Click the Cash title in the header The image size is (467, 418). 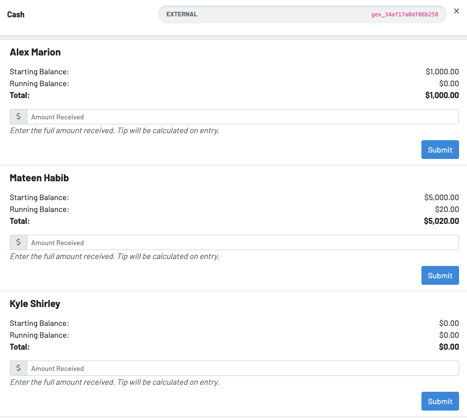click(16, 14)
